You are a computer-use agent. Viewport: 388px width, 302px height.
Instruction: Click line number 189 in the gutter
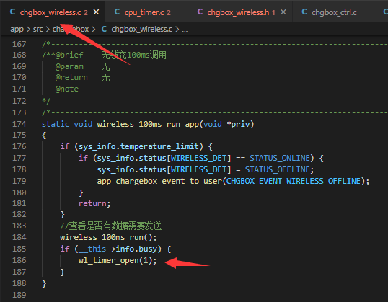(x=19, y=295)
